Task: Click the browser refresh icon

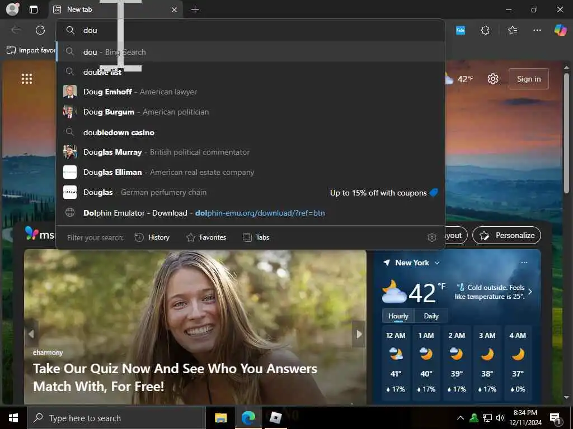Action: pos(40,30)
